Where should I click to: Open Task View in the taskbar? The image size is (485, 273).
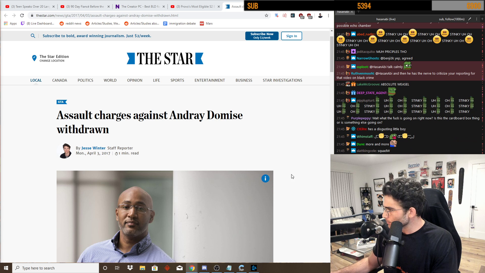tap(117, 268)
